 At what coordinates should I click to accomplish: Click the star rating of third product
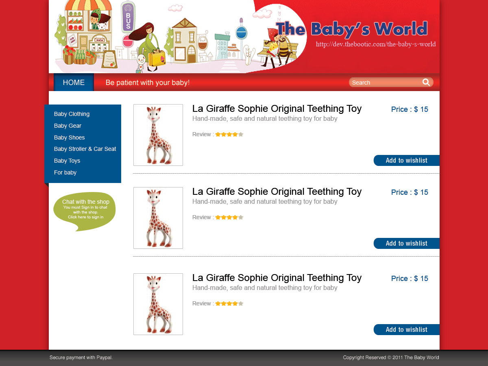[229, 303]
